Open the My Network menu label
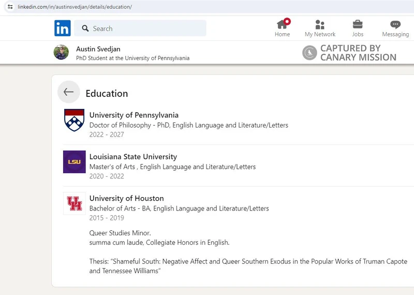Screen dimensions: 414x295 pyautogui.click(x=320, y=34)
